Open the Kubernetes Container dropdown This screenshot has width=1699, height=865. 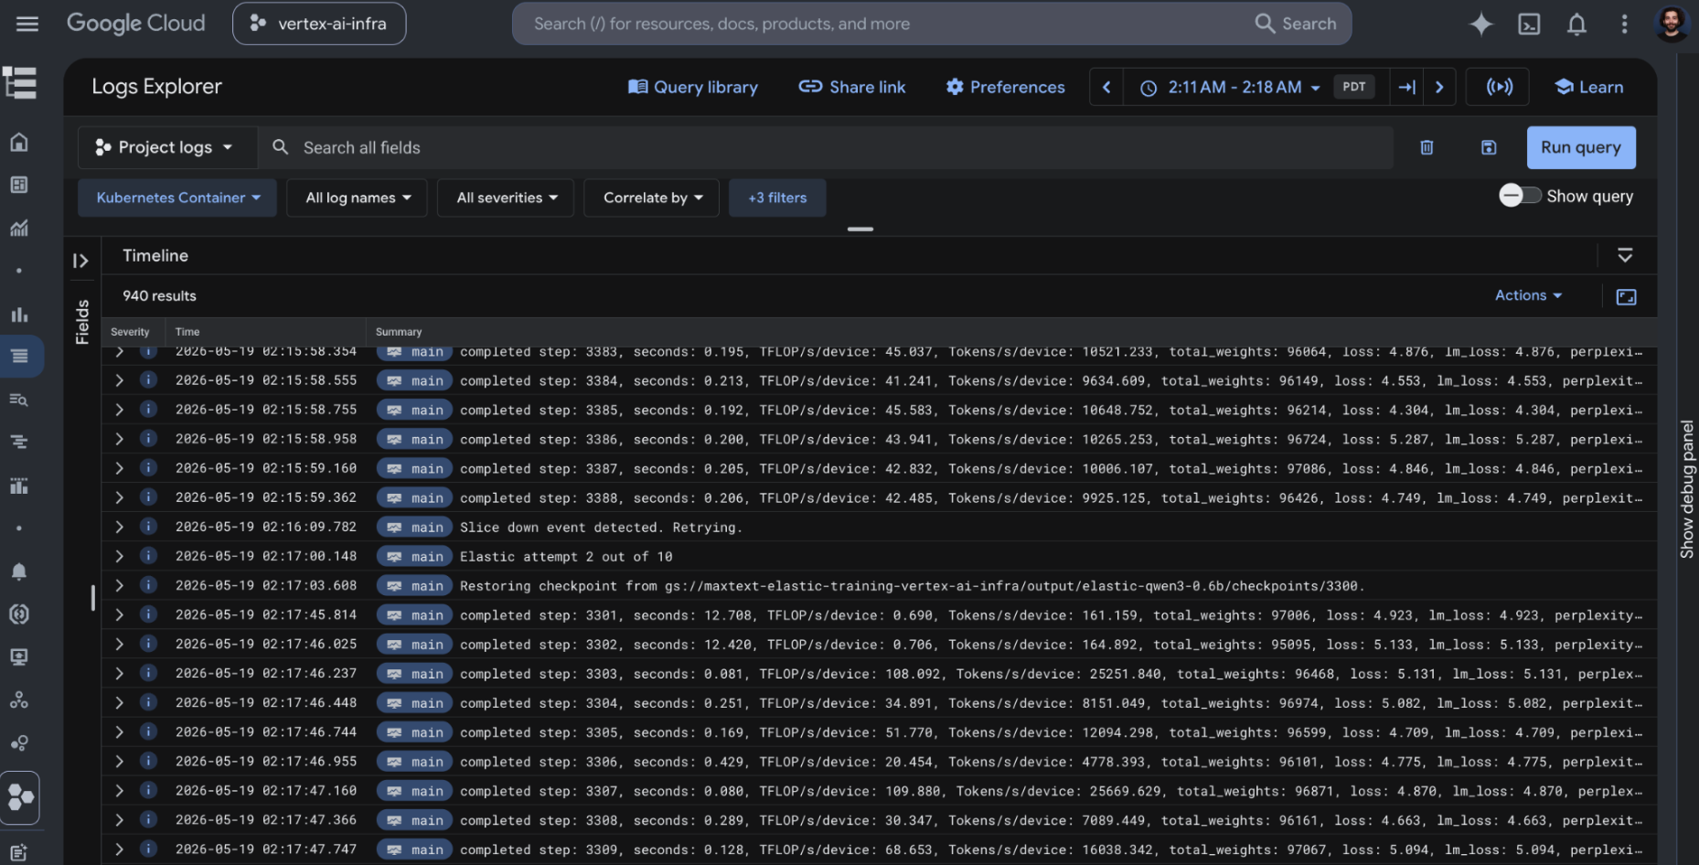[x=177, y=198]
